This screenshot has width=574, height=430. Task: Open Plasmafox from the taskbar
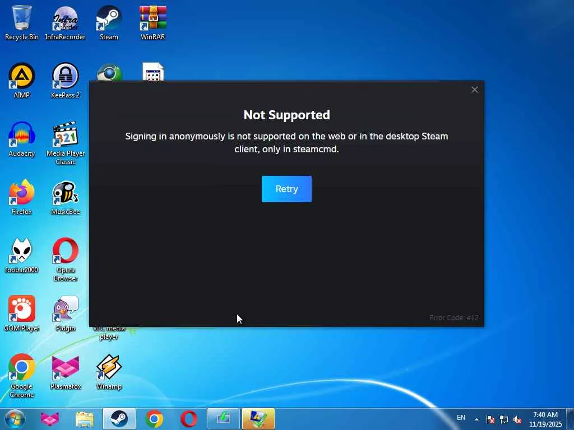coord(50,419)
